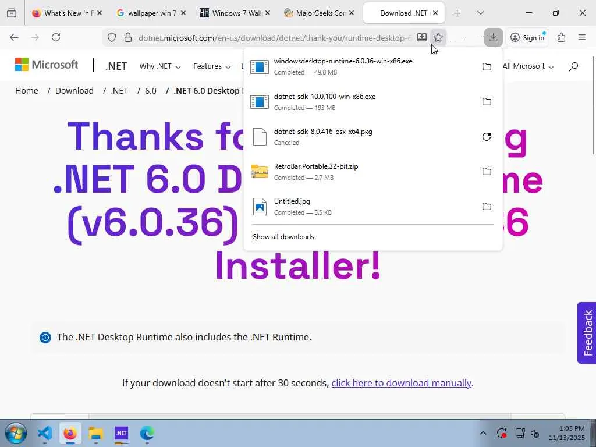This screenshot has height=447, width=596.
Task: Toggle the Downloads toolbar button
Action: 494,37
